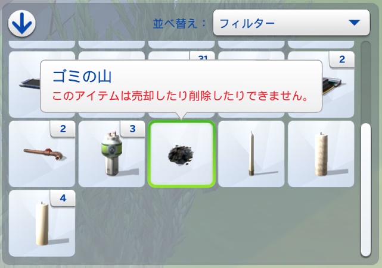Select the copper pipe inventory item

click(42, 154)
